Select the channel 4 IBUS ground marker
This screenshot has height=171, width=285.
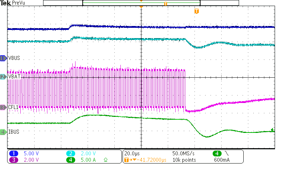click(x=3, y=132)
